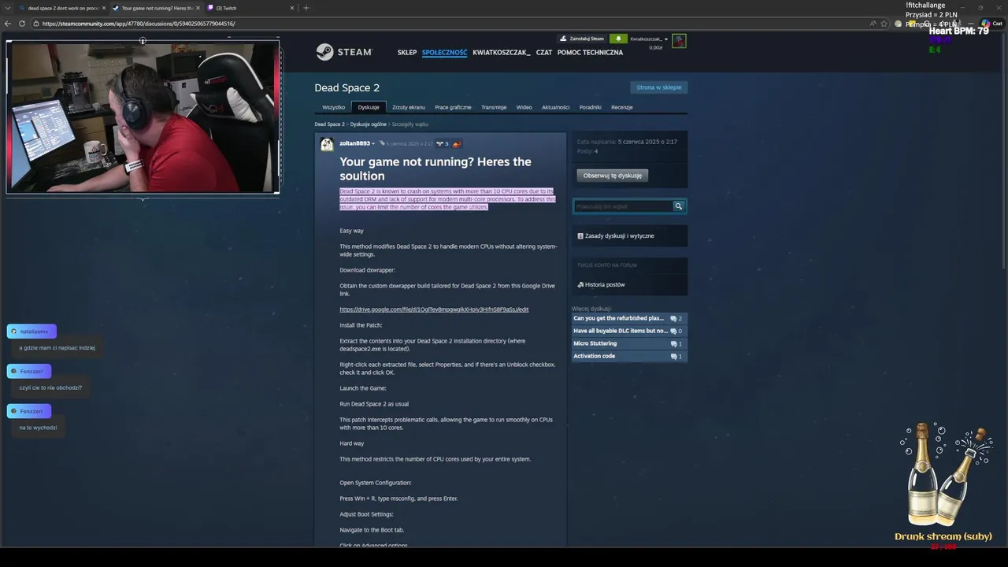
Task: Click the search magnifier in thread search box
Action: tap(678, 206)
